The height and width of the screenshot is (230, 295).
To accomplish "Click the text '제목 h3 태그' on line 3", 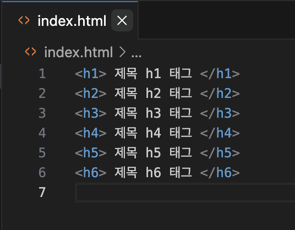I will coord(153,113).
